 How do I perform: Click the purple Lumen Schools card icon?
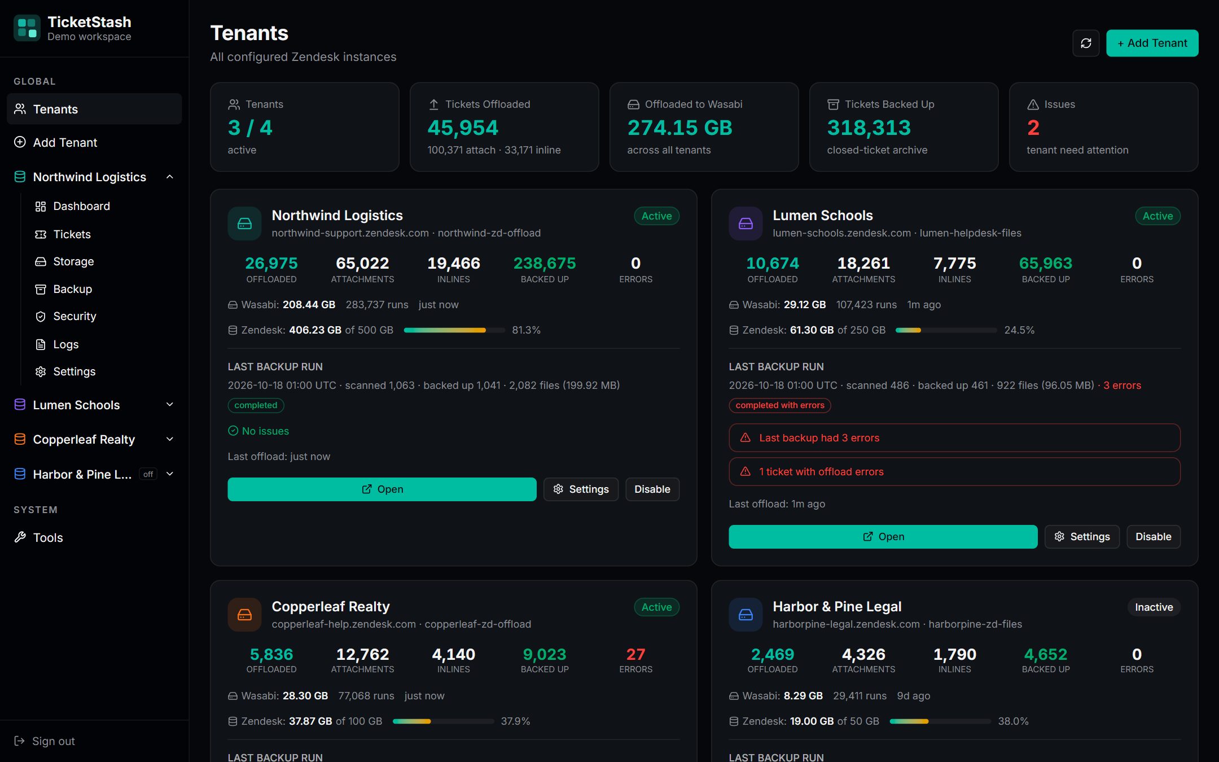tap(746, 224)
